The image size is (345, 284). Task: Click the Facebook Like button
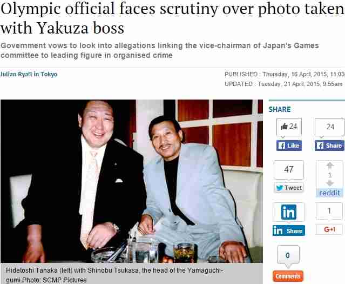289,146
